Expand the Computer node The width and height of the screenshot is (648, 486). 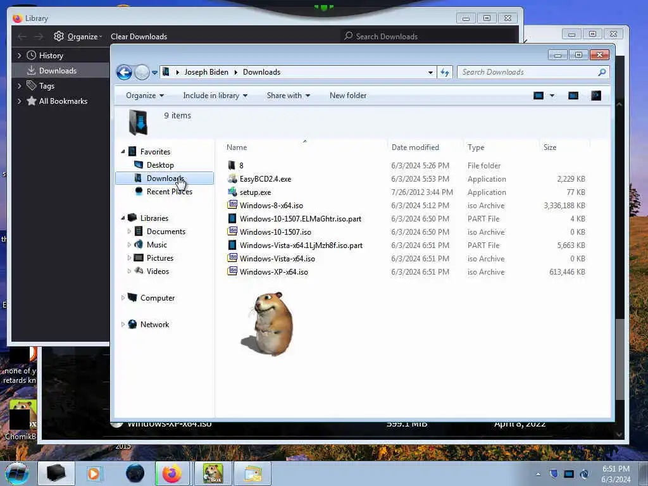(123, 297)
